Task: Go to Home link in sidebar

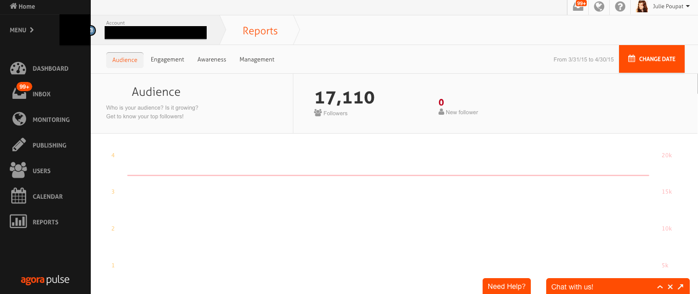Action: click(23, 7)
